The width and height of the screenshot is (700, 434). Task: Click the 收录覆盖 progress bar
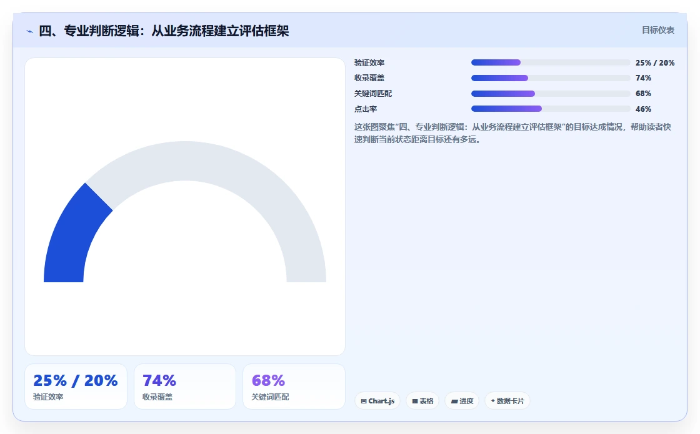[551, 78]
